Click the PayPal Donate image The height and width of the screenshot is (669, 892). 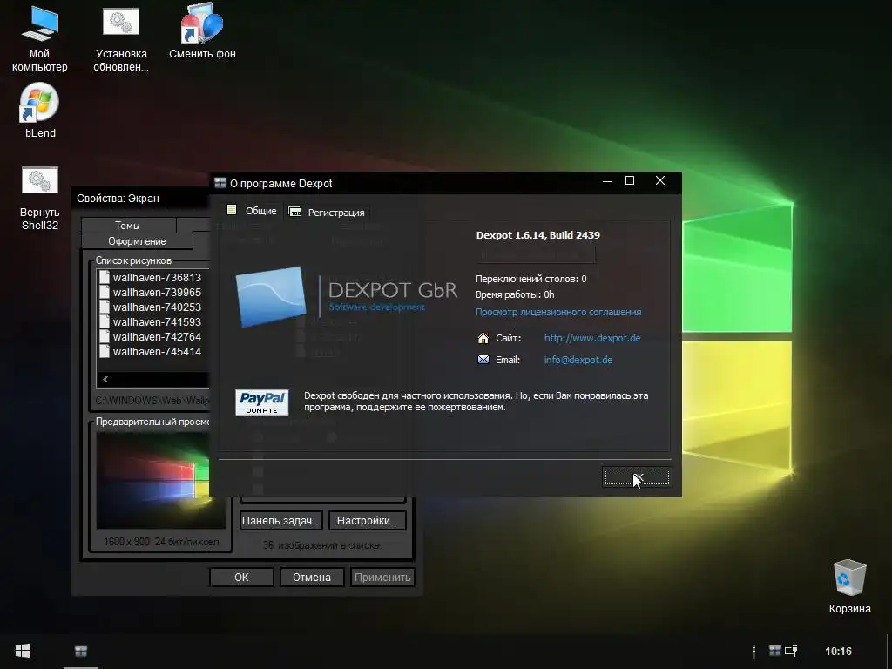(261, 402)
